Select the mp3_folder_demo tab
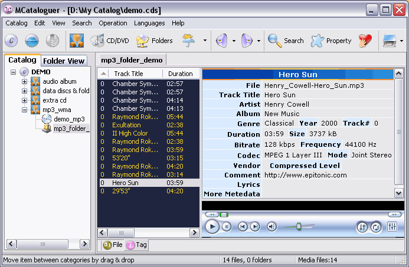This screenshot has width=409, height=267. pos(132,60)
